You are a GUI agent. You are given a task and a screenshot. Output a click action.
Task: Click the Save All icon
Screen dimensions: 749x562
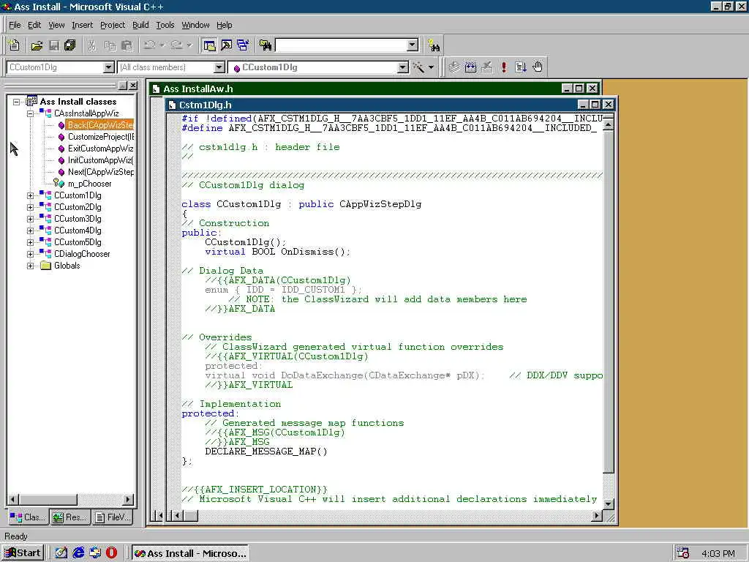70,45
